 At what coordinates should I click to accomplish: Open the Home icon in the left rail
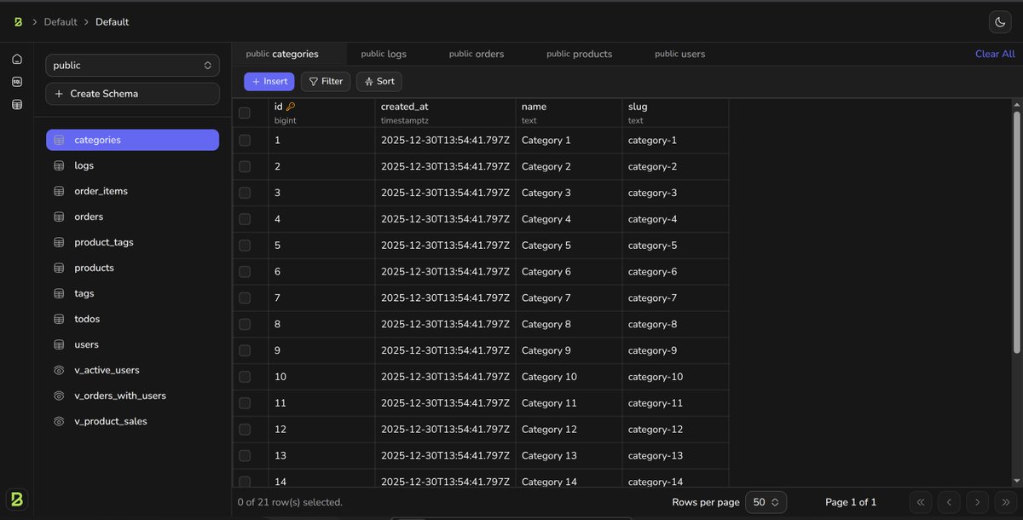tap(17, 60)
